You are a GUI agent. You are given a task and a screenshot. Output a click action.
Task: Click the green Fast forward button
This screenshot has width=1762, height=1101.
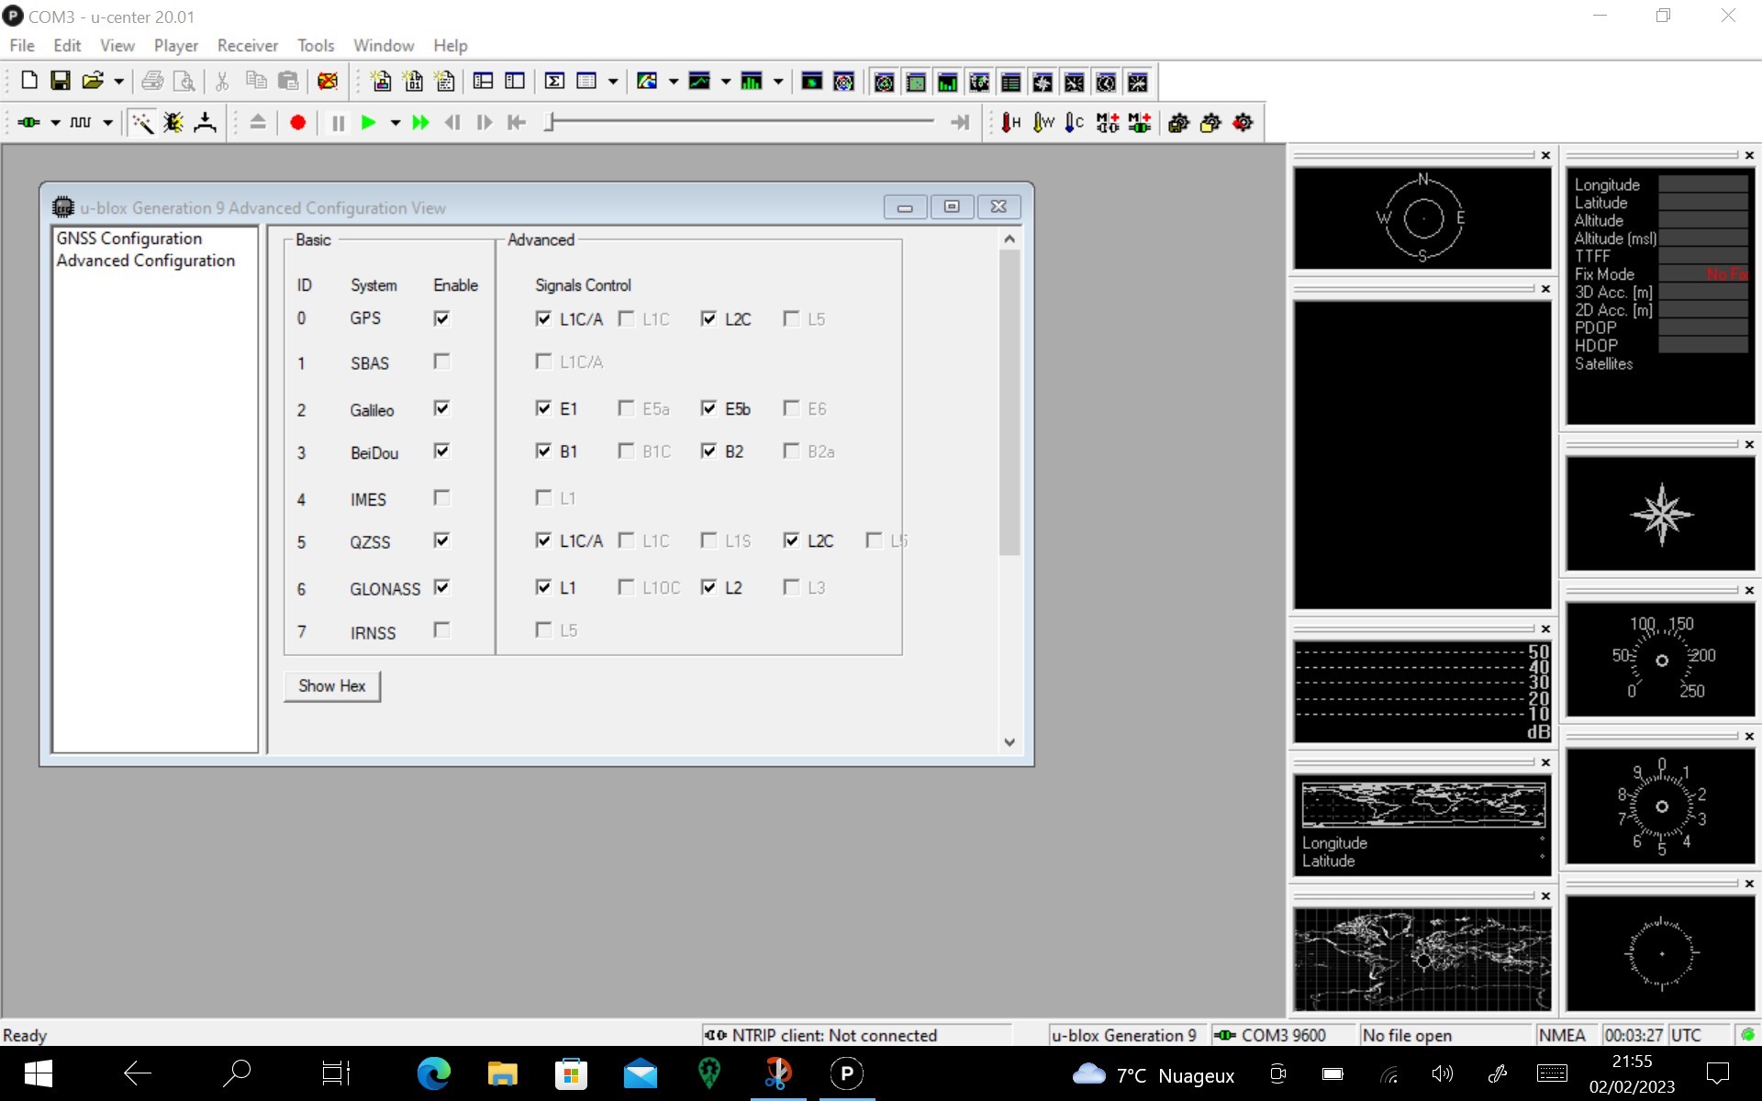420,122
